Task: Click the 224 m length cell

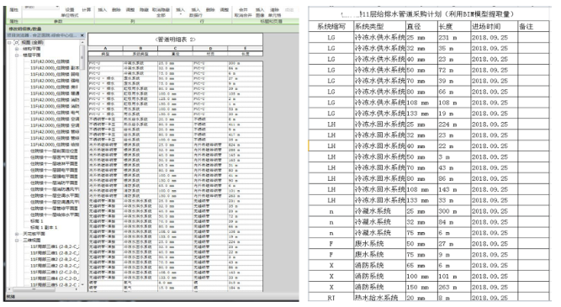Action: click(454, 124)
